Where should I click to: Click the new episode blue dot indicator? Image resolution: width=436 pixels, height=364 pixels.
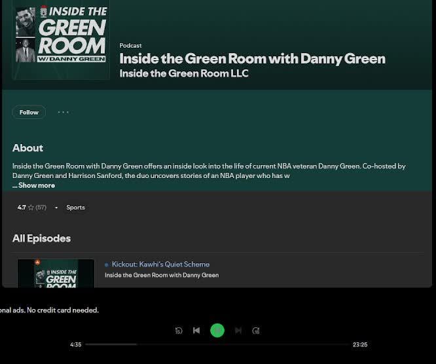(x=107, y=265)
